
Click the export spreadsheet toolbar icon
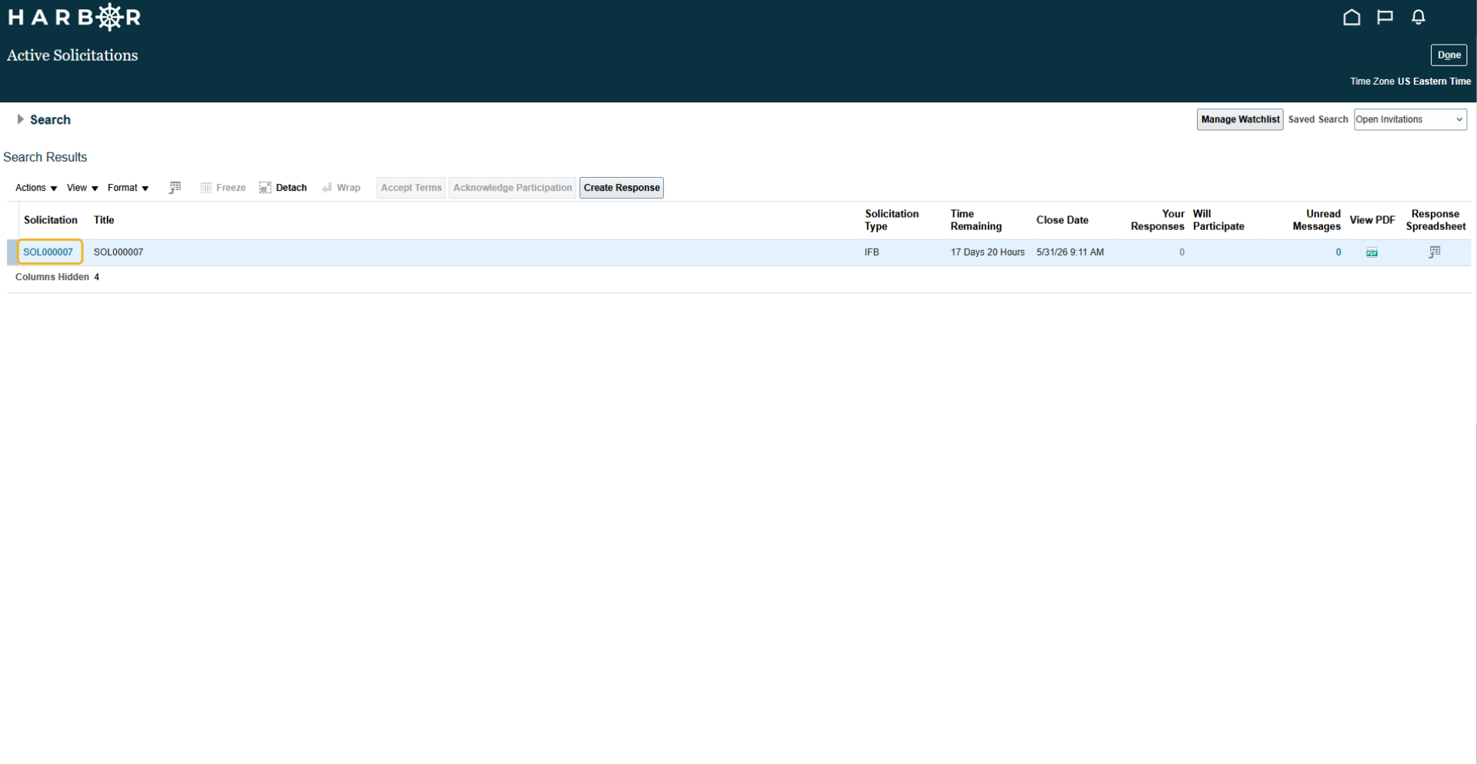tap(175, 188)
